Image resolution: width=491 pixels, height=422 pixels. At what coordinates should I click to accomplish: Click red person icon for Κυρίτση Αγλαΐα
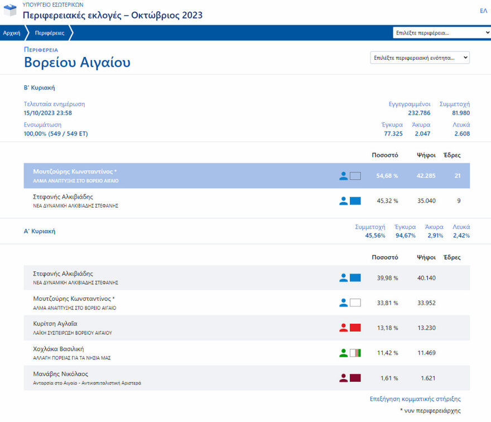[x=343, y=328]
